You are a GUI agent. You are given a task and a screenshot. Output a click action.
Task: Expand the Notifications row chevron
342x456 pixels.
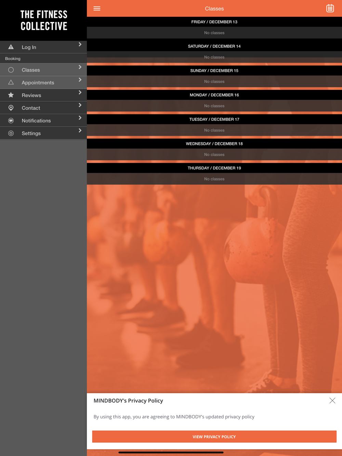pos(80,118)
